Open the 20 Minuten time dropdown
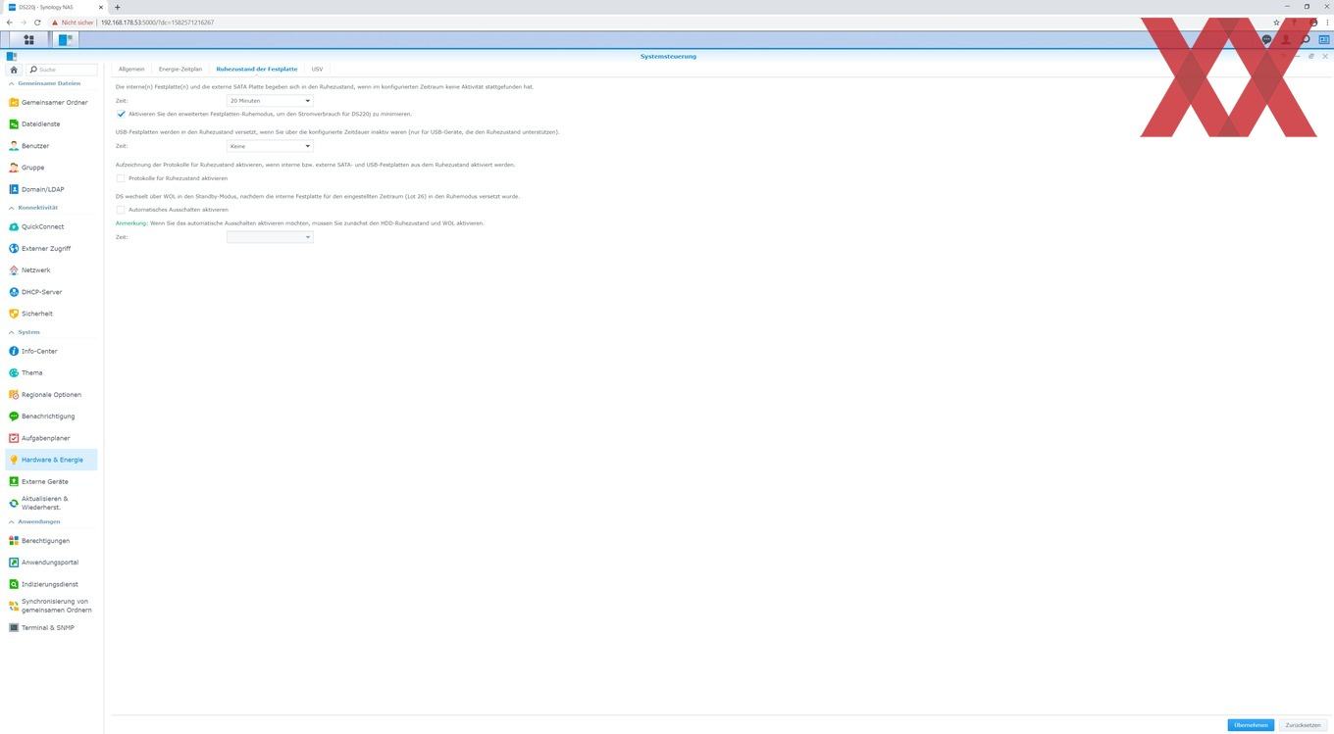The image size is (1334, 734). [x=270, y=101]
